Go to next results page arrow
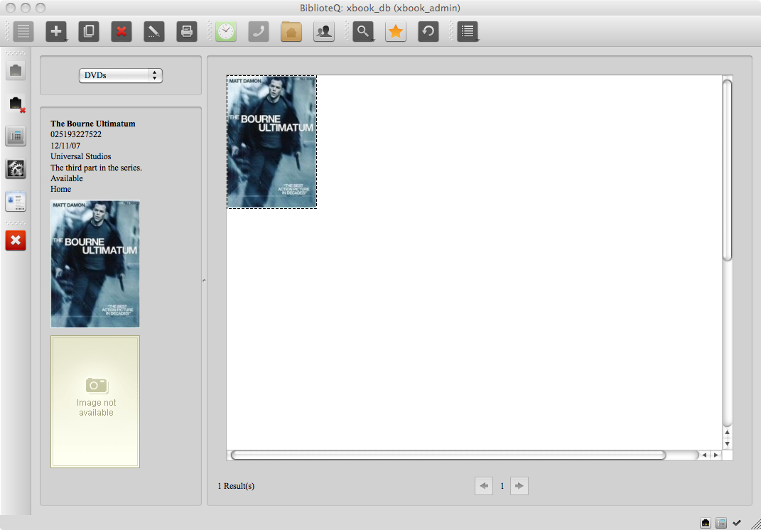Image resolution: width=761 pixels, height=530 pixels. [x=519, y=486]
